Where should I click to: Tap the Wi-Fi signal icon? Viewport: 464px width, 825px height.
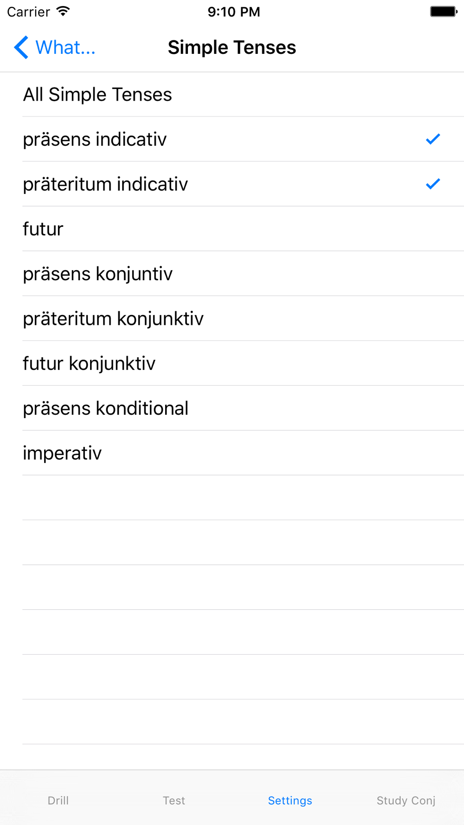click(x=63, y=11)
